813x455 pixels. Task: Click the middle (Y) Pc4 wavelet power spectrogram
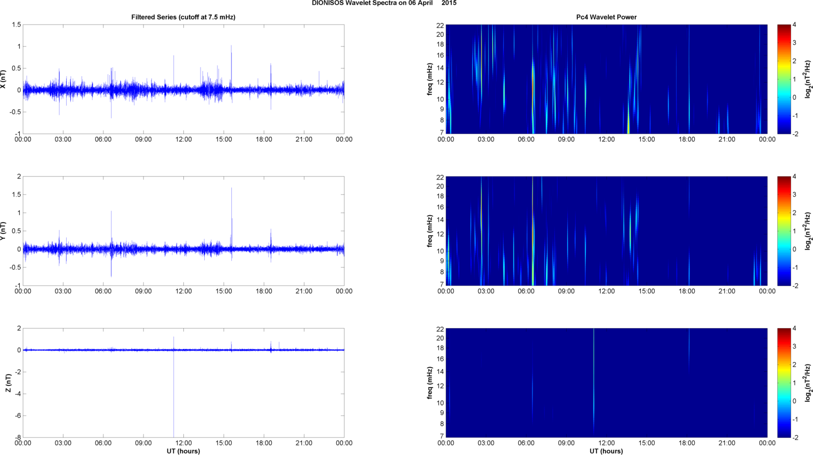click(606, 231)
